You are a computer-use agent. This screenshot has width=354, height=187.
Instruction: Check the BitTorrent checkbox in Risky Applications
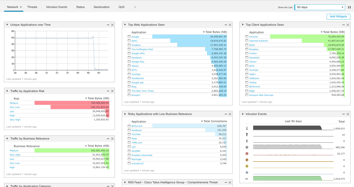[129, 126]
